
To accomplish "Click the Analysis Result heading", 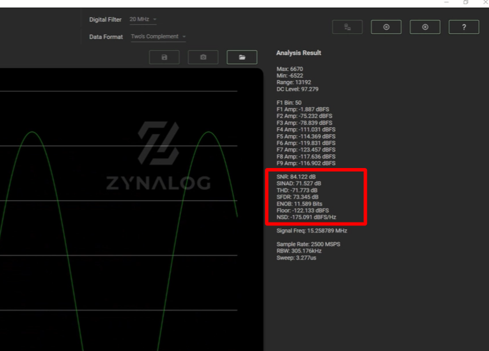I will 299,53.
